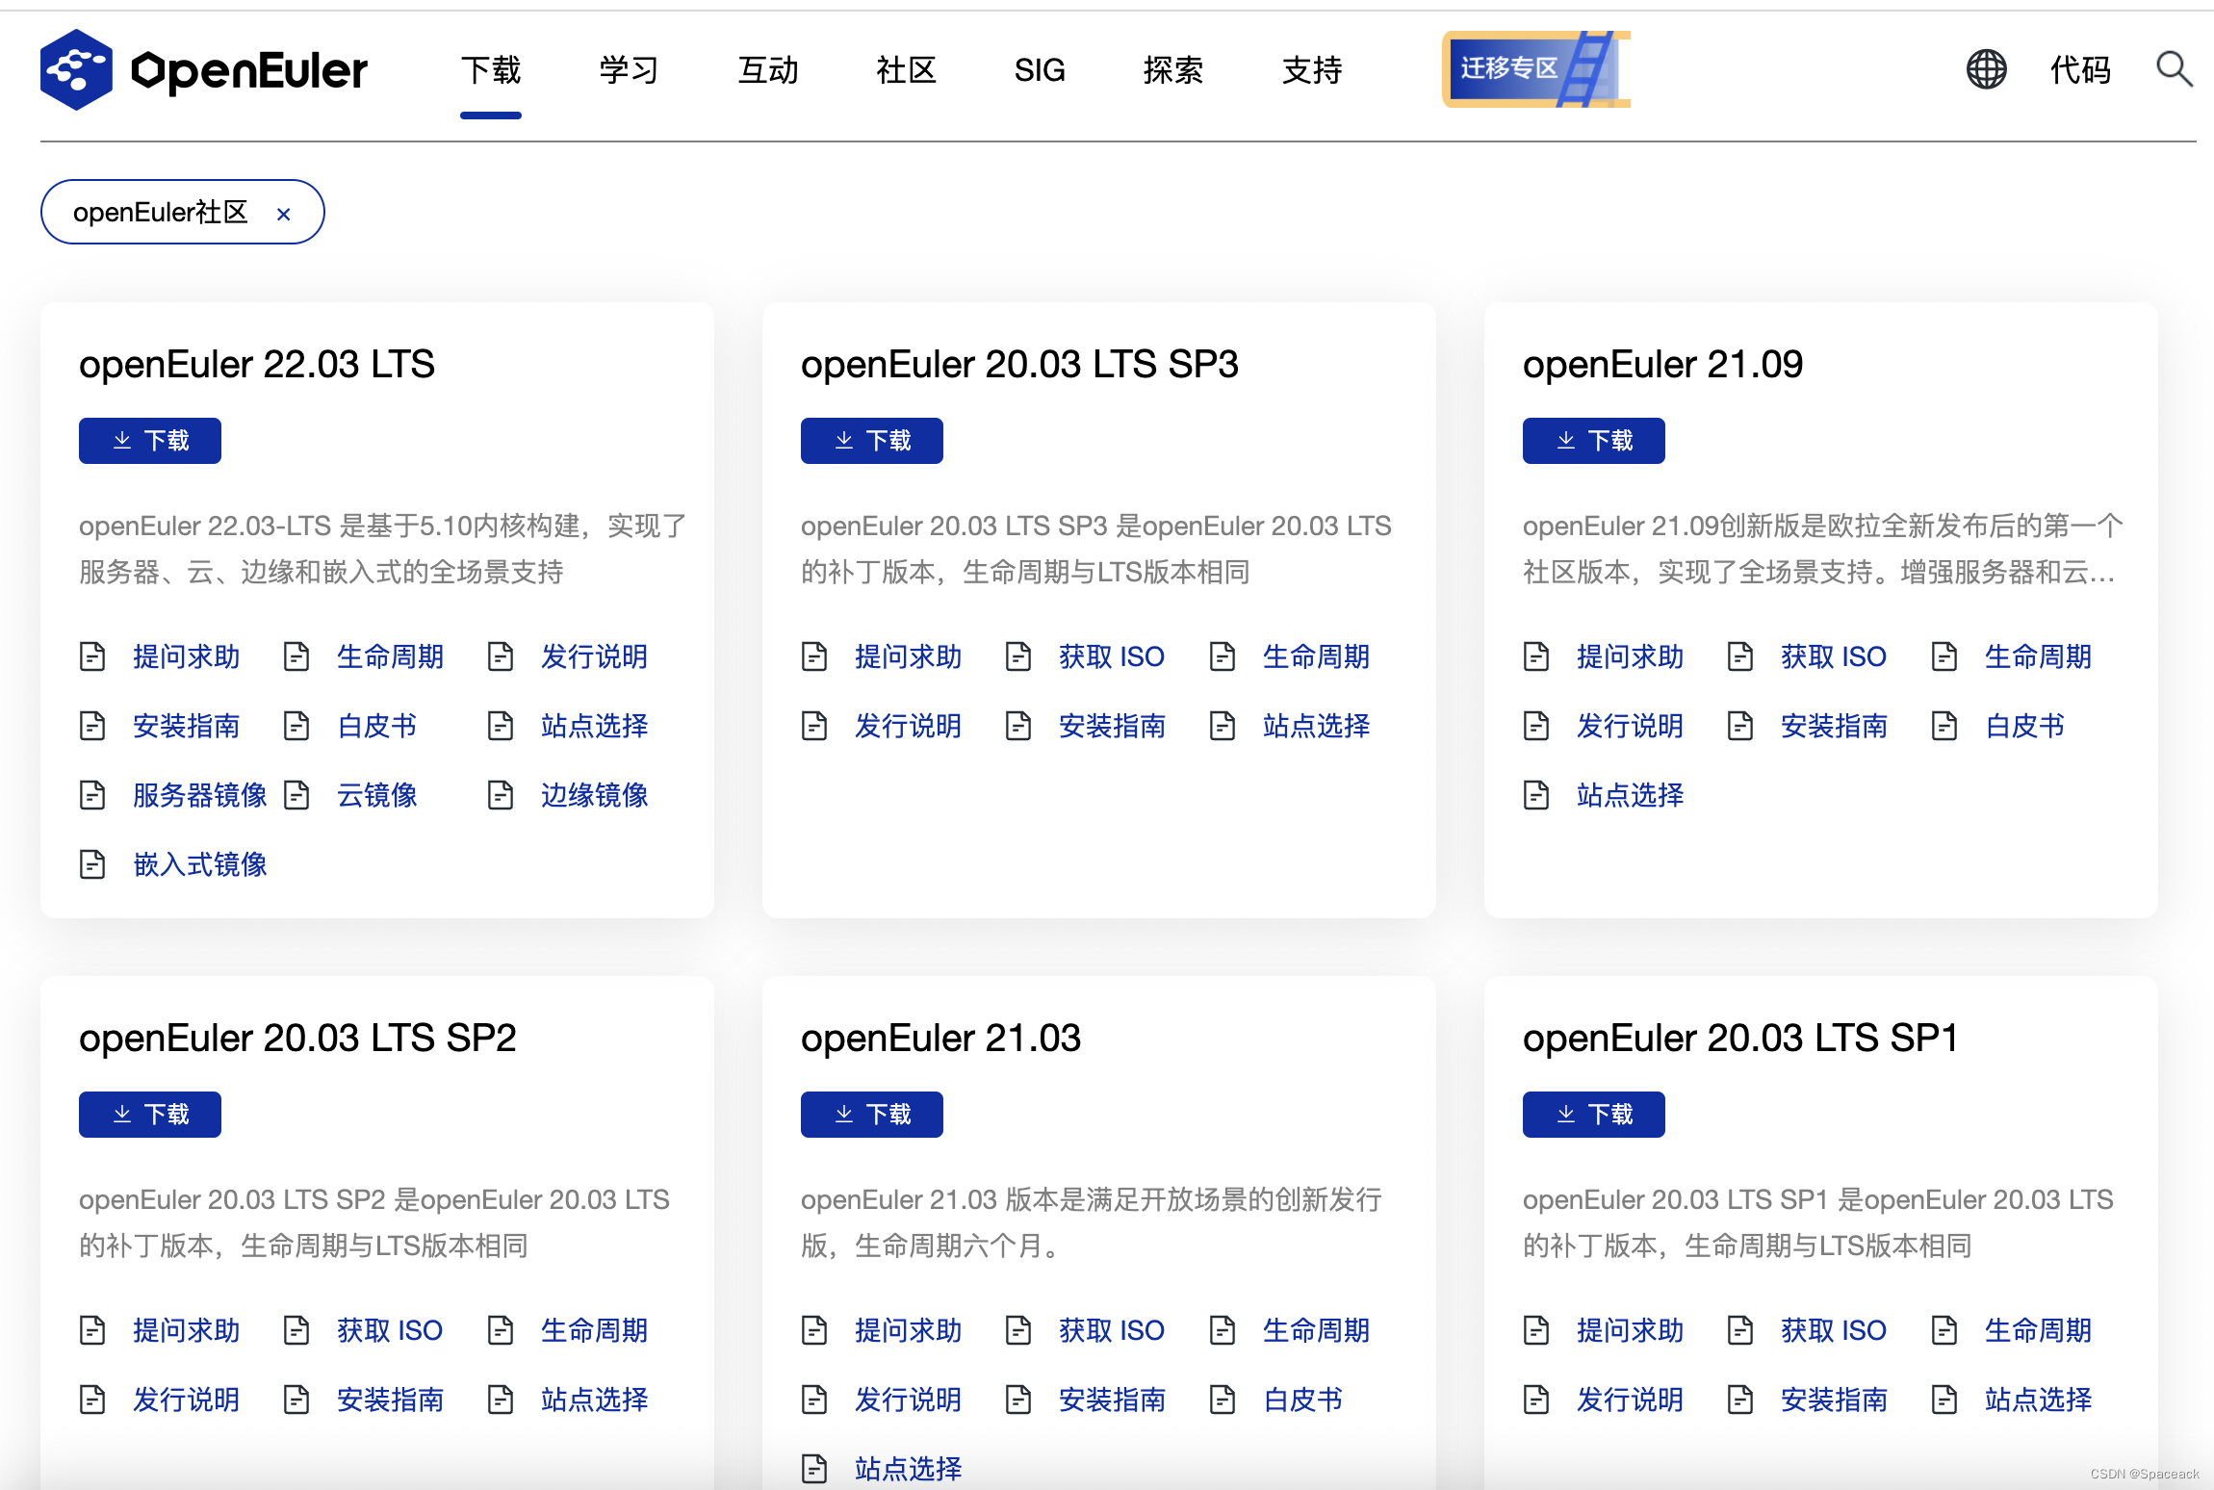
Task: Click document icon beside 白皮书 in 21.09
Action: (1944, 726)
